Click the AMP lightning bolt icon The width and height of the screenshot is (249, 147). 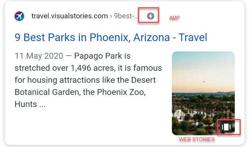pyautogui.click(x=150, y=16)
